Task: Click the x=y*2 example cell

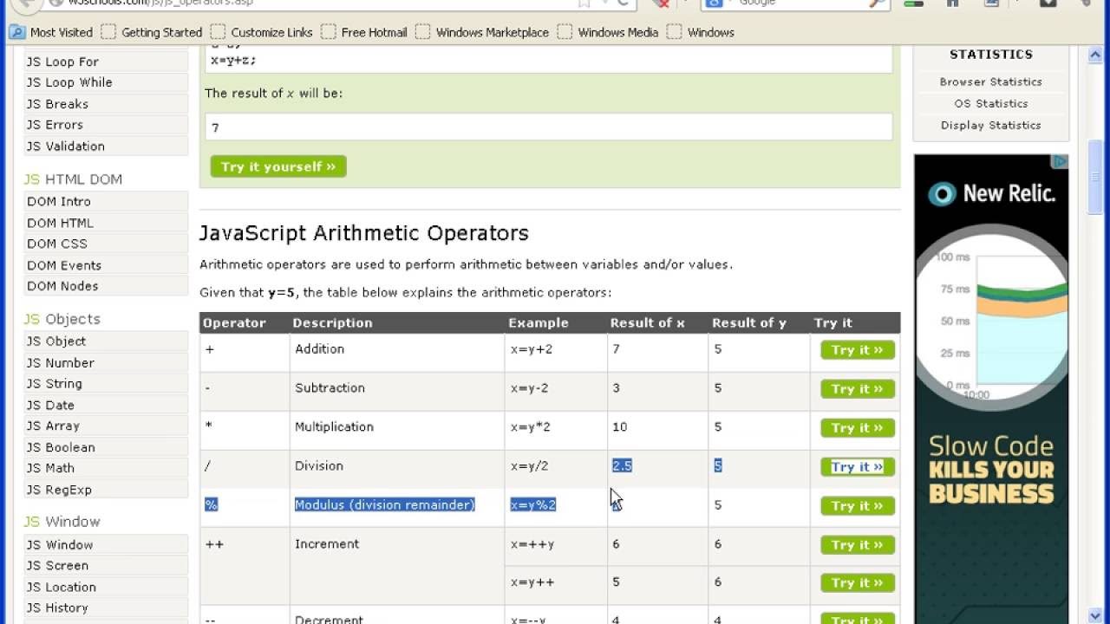Action: tap(556, 431)
